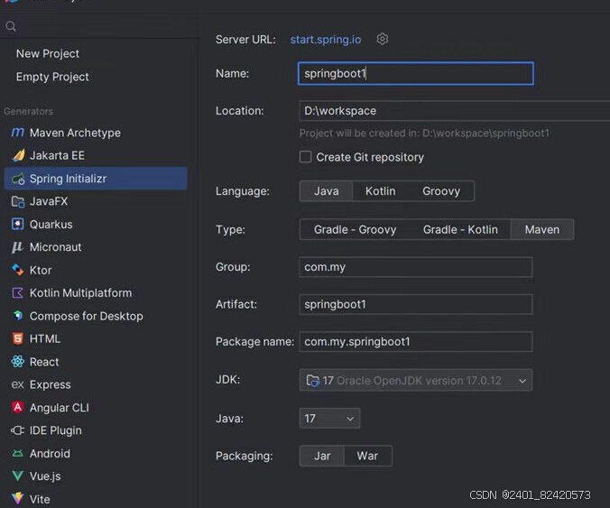Viewport: 610px width, 508px height.
Task: Select Empty Project in sidebar
Action: [52, 77]
